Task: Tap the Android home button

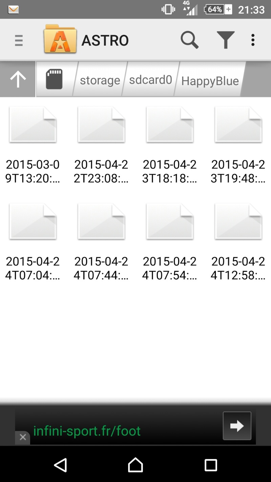Action: coord(135,465)
